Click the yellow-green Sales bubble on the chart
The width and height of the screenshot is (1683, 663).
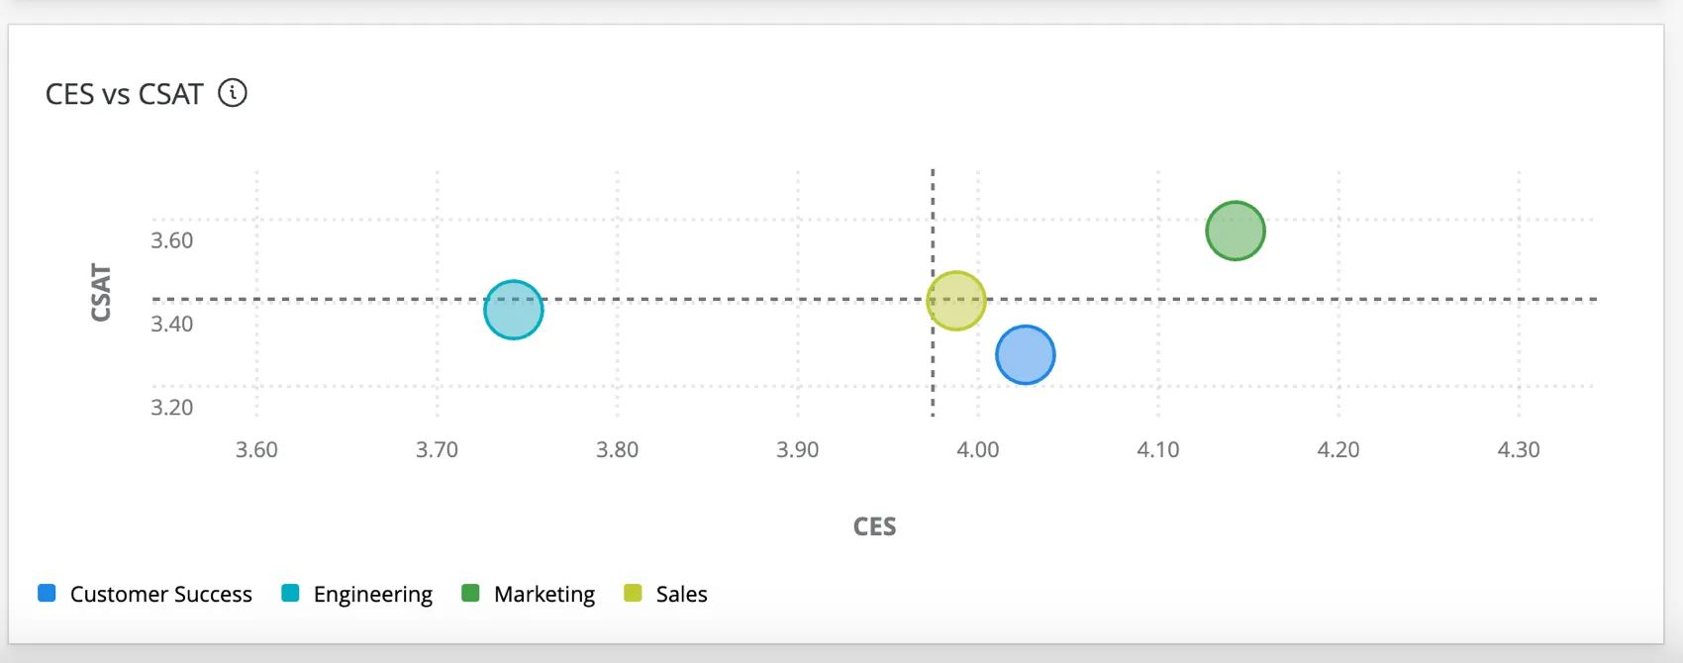tap(956, 301)
